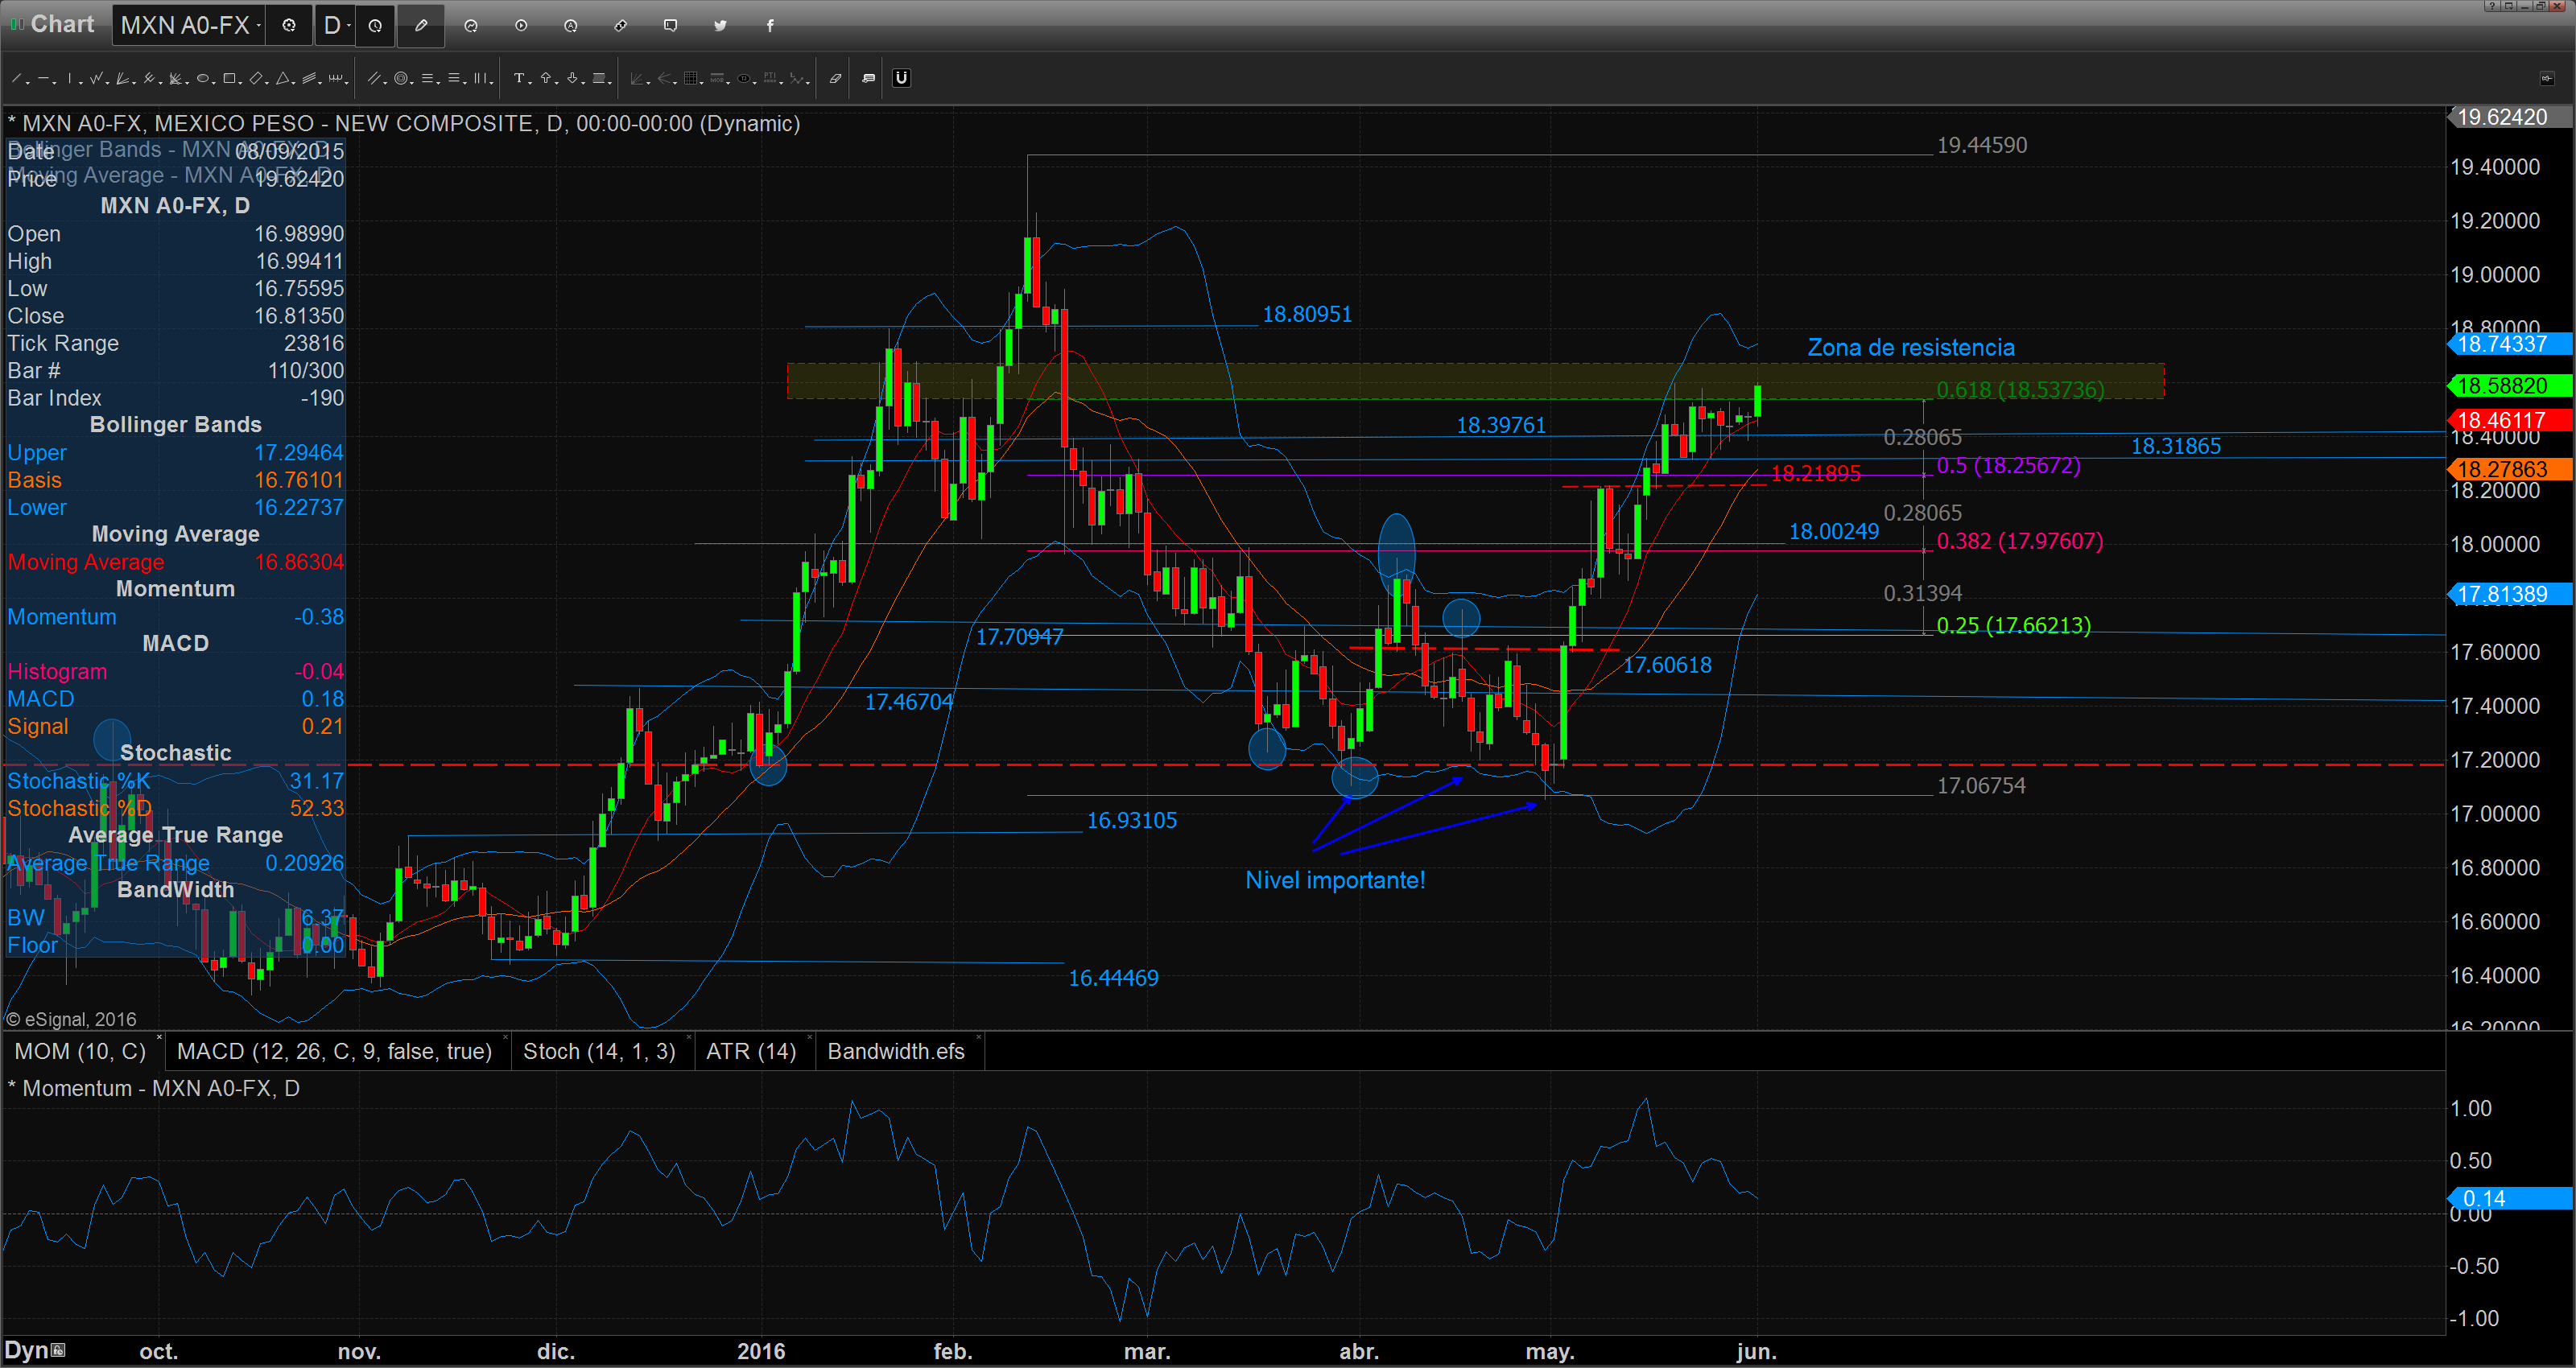The height and width of the screenshot is (1368, 2576).
Task: Click the Dyn scale mode button
Action: (35, 1351)
